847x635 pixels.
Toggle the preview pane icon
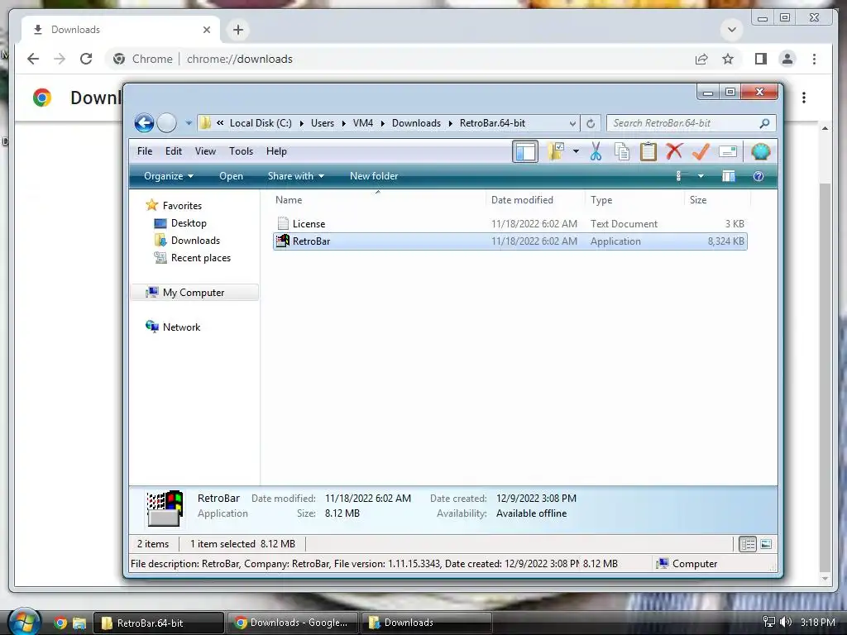[729, 176]
